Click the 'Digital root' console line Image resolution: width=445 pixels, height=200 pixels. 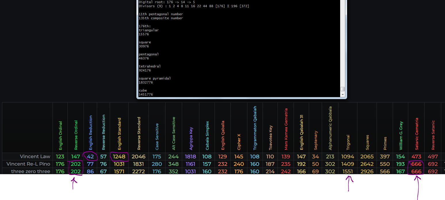point(167,2)
